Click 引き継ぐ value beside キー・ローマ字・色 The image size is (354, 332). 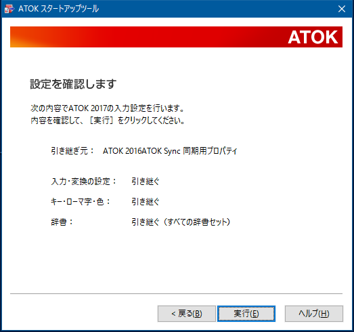click(x=146, y=202)
